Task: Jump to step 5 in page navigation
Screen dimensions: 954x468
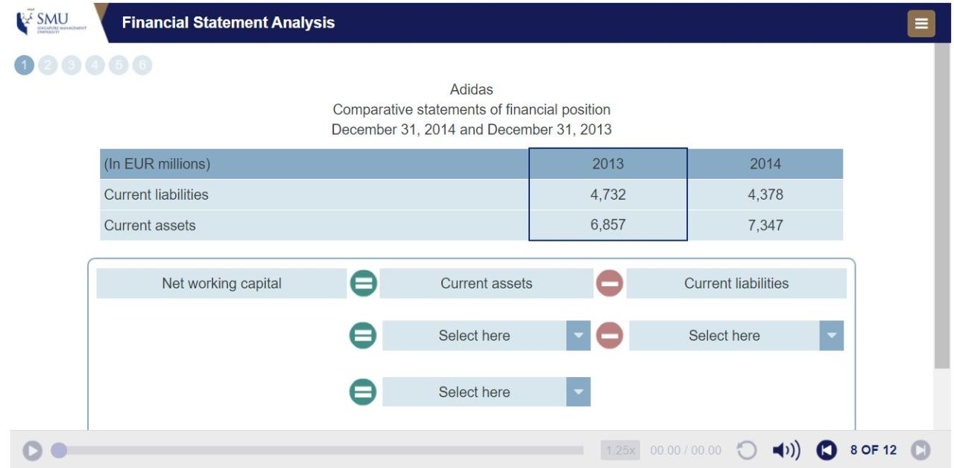Action: click(x=119, y=66)
